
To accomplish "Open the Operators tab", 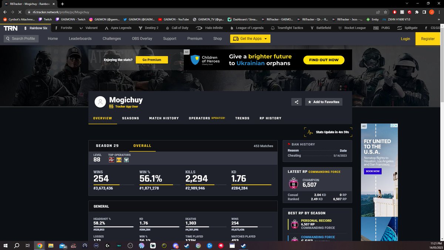I will pos(207,118).
